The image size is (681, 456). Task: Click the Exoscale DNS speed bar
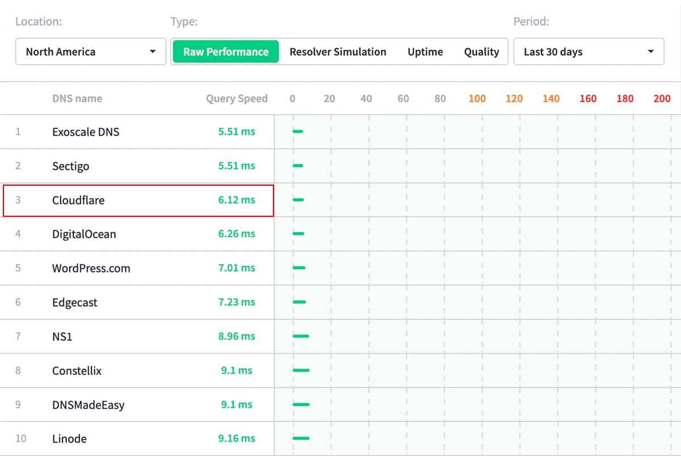(298, 132)
